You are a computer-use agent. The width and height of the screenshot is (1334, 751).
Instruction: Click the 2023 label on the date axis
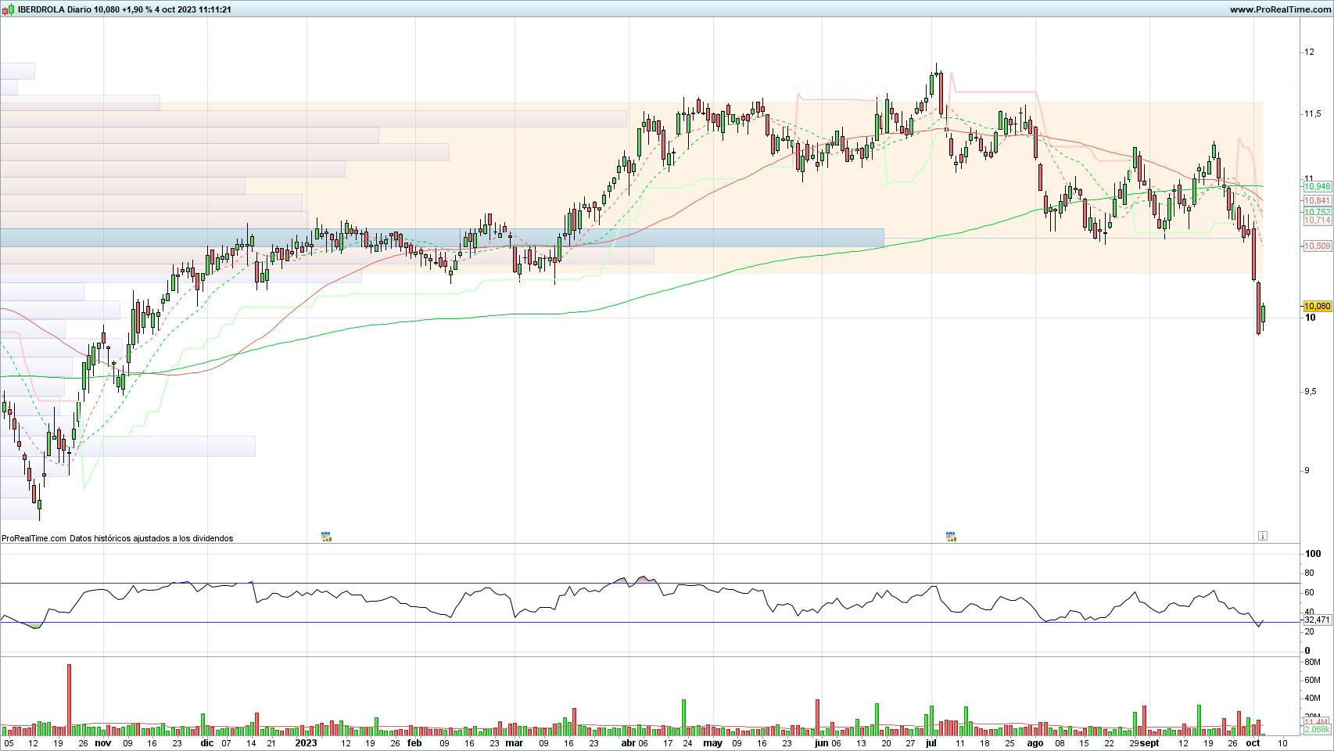click(x=306, y=743)
